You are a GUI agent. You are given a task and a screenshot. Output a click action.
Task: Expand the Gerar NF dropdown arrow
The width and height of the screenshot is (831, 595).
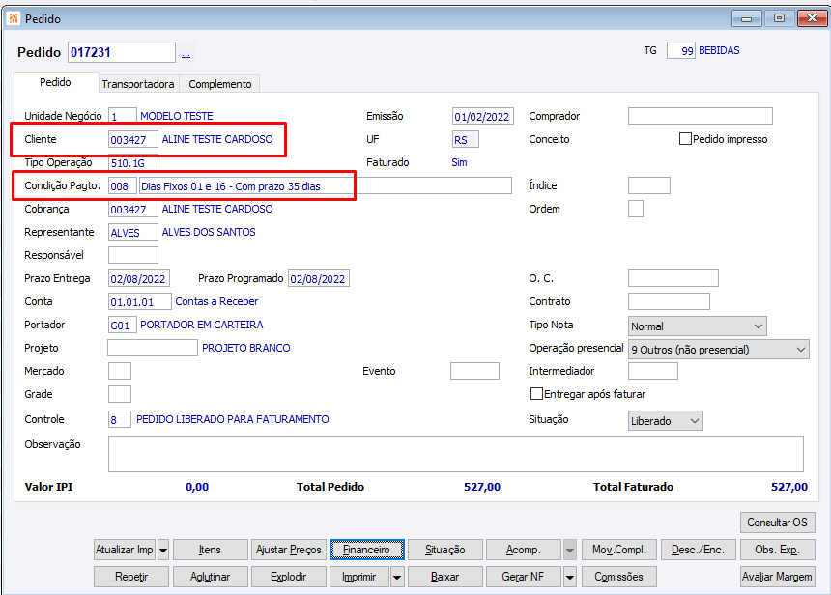(x=570, y=577)
